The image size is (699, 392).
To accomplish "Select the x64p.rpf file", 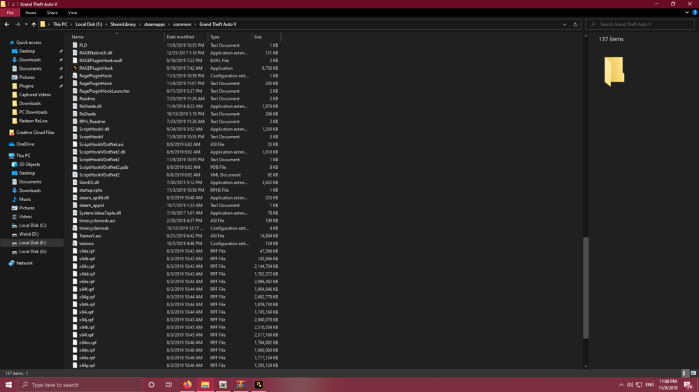I will (87, 365).
